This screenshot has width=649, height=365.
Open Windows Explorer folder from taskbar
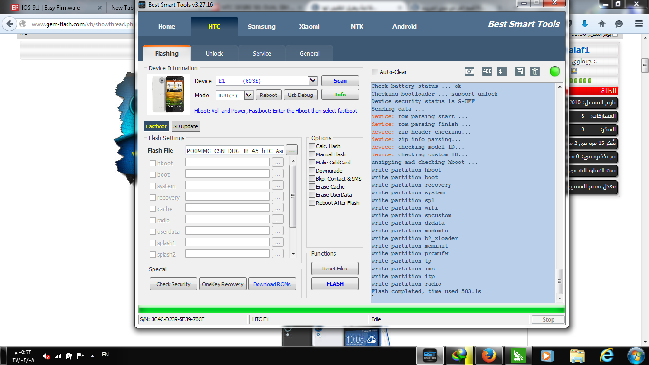click(x=577, y=355)
